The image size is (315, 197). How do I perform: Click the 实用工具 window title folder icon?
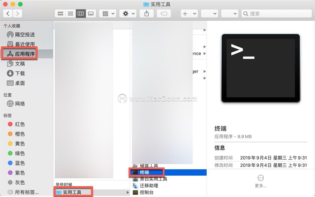click(x=146, y=4)
